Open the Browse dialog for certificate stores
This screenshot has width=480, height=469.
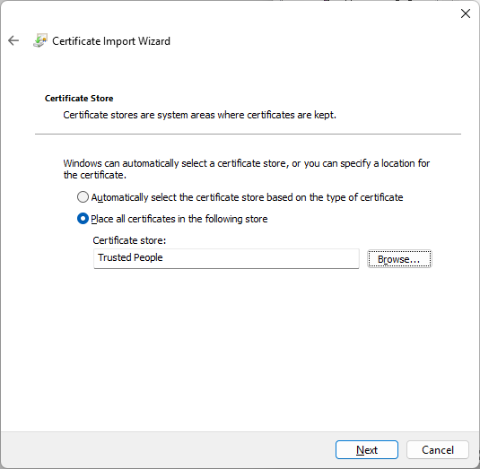(399, 259)
